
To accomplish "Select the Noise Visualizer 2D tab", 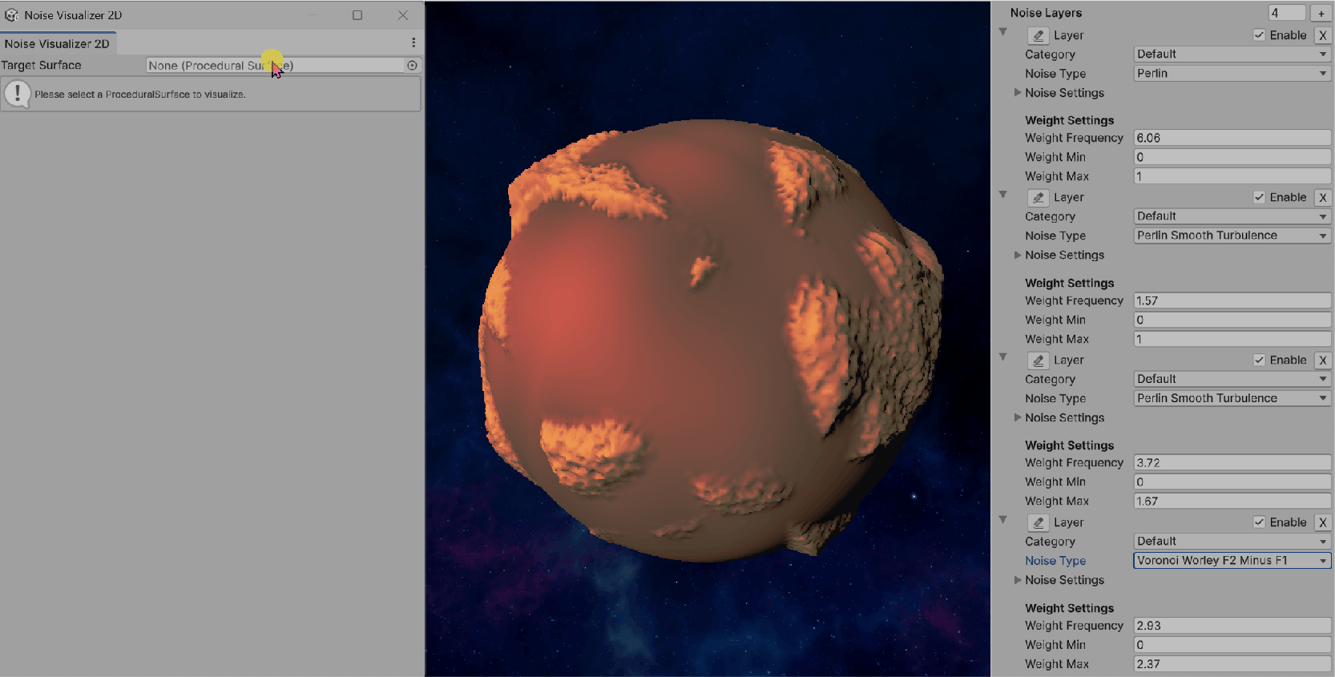I will (57, 44).
